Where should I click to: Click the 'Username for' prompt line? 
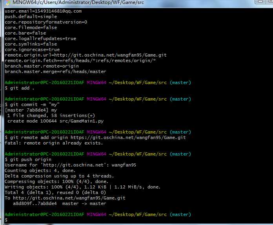[70, 165]
